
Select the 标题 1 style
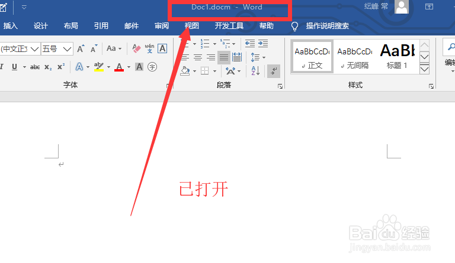tap(398, 57)
